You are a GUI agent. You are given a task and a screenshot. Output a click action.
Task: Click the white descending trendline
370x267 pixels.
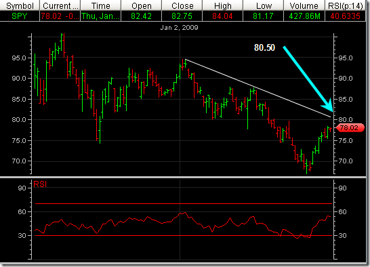coord(258,88)
